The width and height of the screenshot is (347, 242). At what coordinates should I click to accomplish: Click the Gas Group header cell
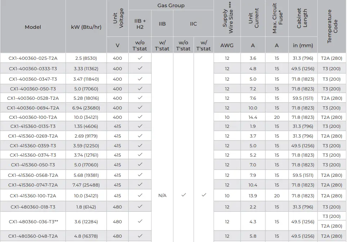171,5
